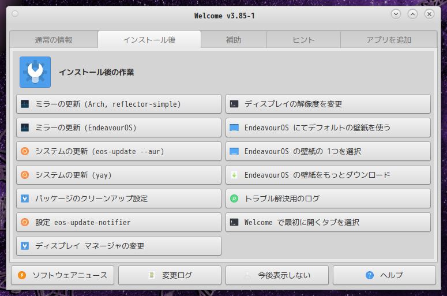This screenshot has width=447, height=296.
Task: Click the user icon beside 今後表示しない
Action: tap(247, 275)
